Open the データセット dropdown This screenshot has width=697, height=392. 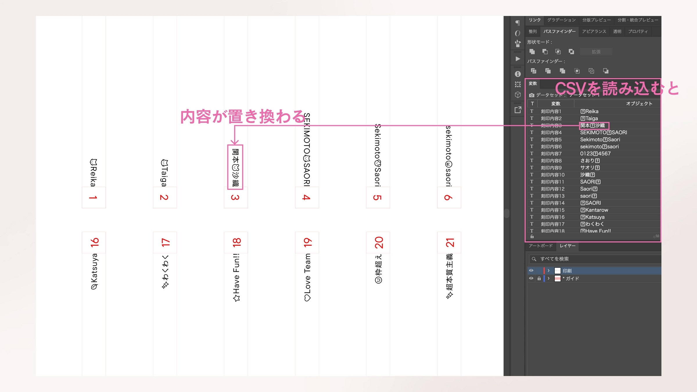(x=584, y=95)
